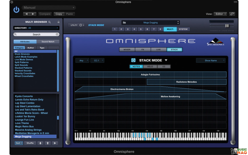The width and height of the screenshot is (248, 155).
Task: Go to next preset arrow
Action: point(33,14)
